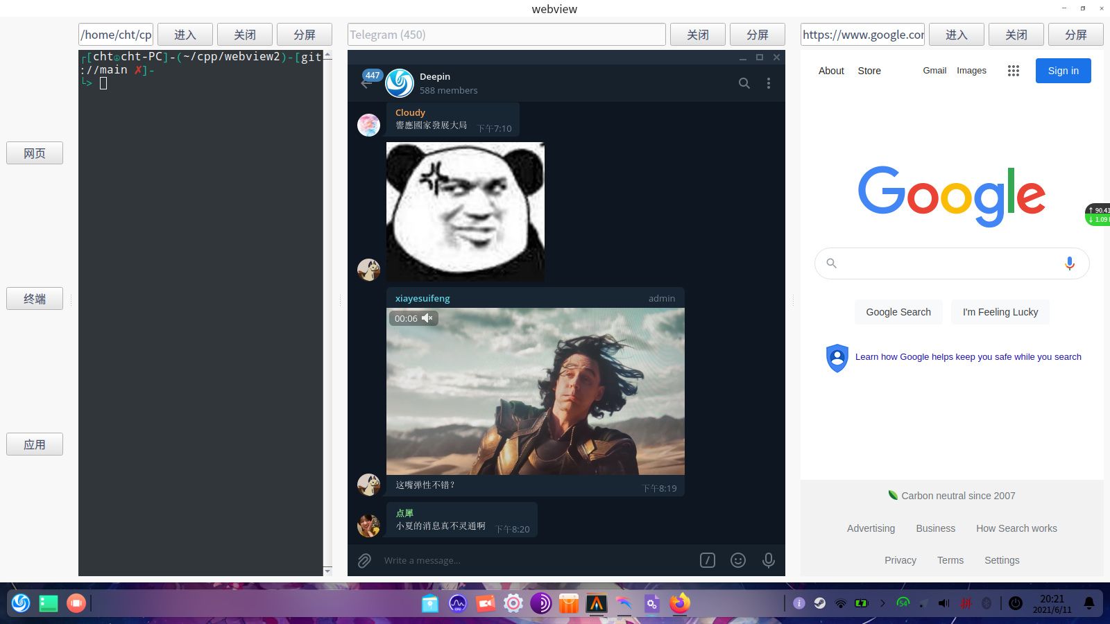This screenshot has height=624, width=1110.
Task: Open the Gmail link
Action: [934, 71]
